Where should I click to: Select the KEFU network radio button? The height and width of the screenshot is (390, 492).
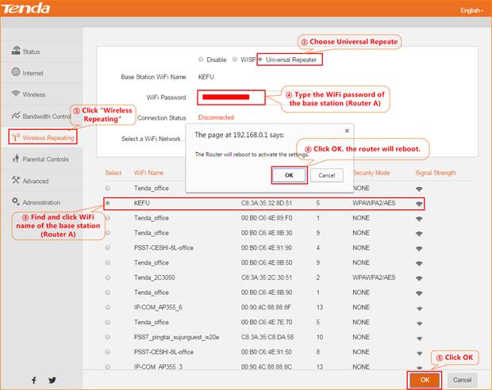pos(108,203)
